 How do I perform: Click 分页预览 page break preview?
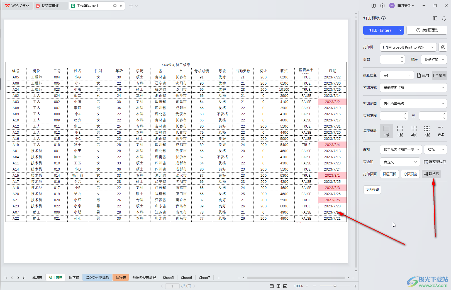pos(410,174)
